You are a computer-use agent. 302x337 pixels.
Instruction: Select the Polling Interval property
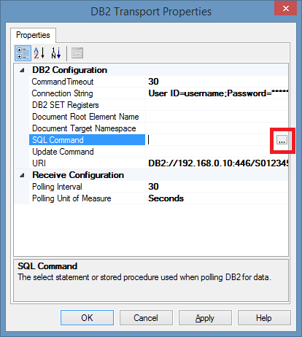tap(88, 187)
